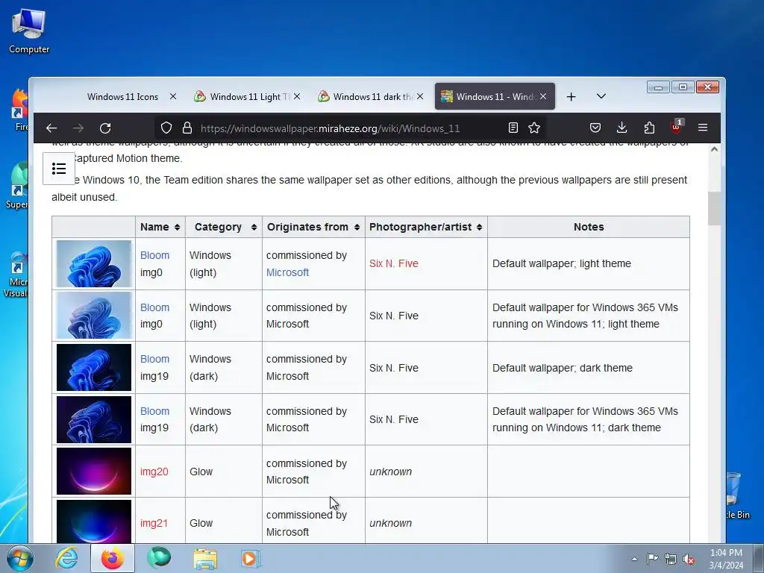Click the URL address bar field

tap(350, 128)
